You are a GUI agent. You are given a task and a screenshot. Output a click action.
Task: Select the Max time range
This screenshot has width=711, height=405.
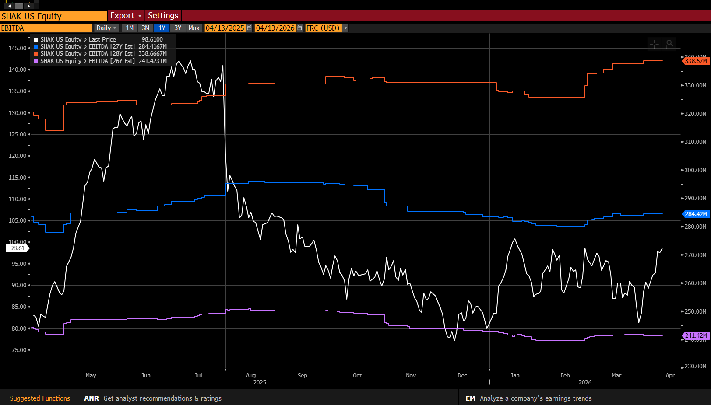click(194, 28)
